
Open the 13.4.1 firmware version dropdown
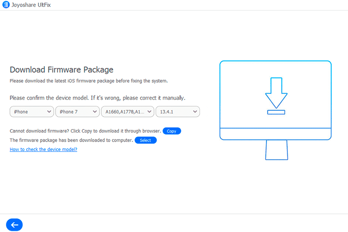(x=178, y=112)
